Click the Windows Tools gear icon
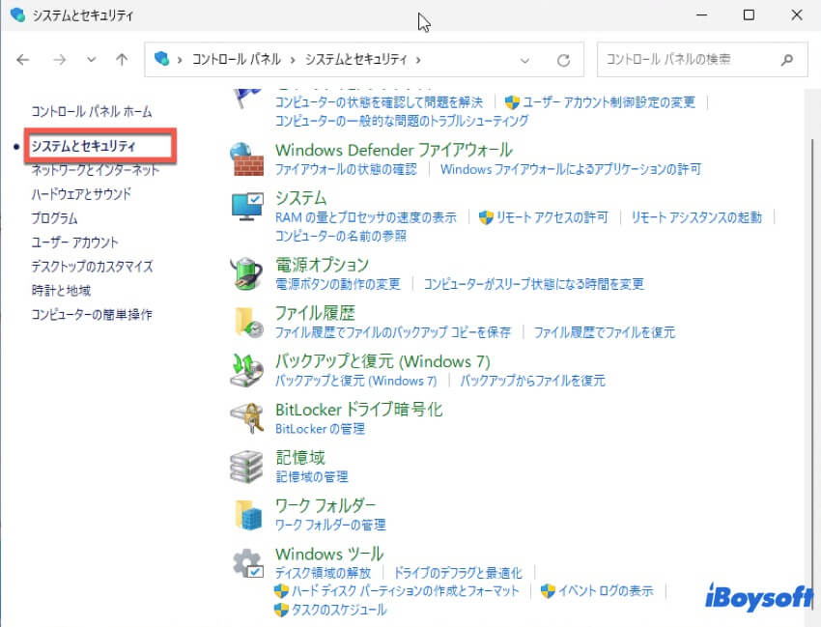This screenshot has width=821, height=627. pyautogui.click(x=245, y=563)
